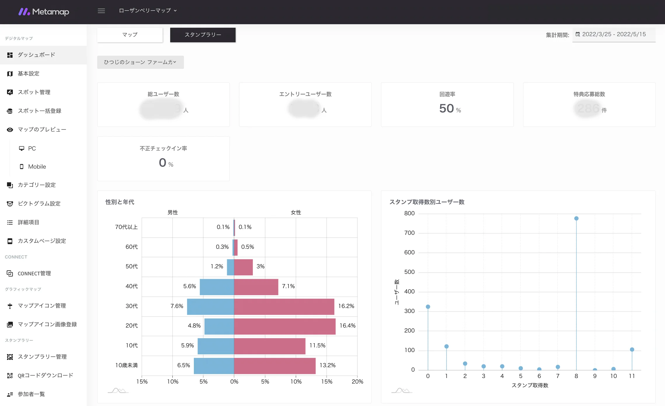Select the スタンプラリー tab
The width and height of the screenshot is (665, 406).
point(203,35)
